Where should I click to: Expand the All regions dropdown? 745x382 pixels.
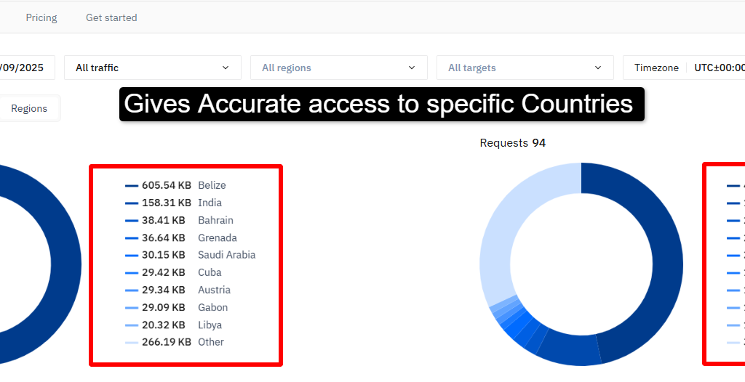tap(339, 68)
